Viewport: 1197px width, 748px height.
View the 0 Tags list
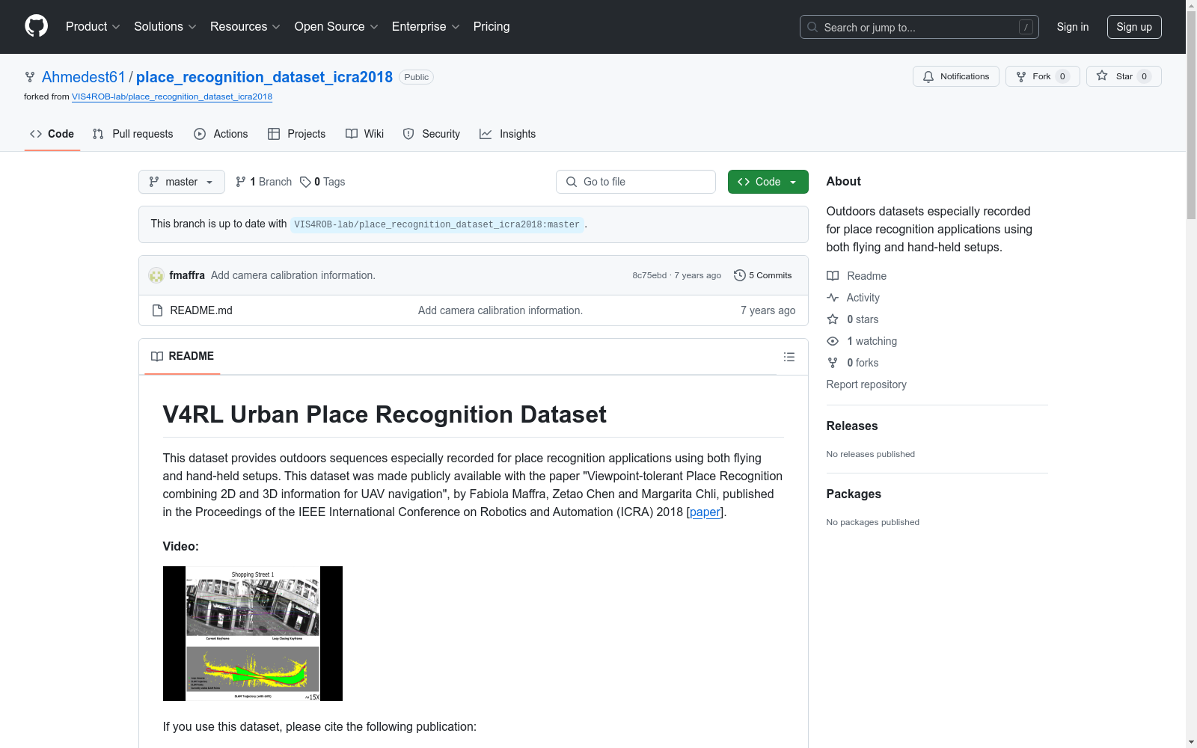322,182
